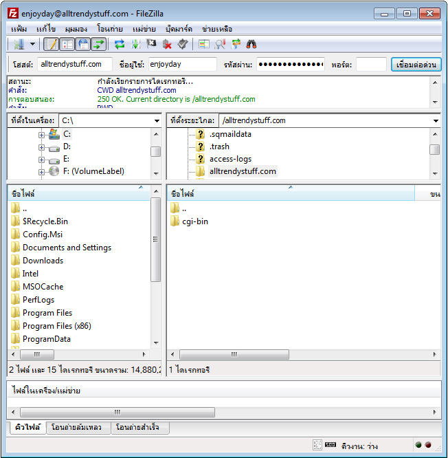
Task: Click the local ชื่อไฟล์ column header
Action: coord(78,194)
